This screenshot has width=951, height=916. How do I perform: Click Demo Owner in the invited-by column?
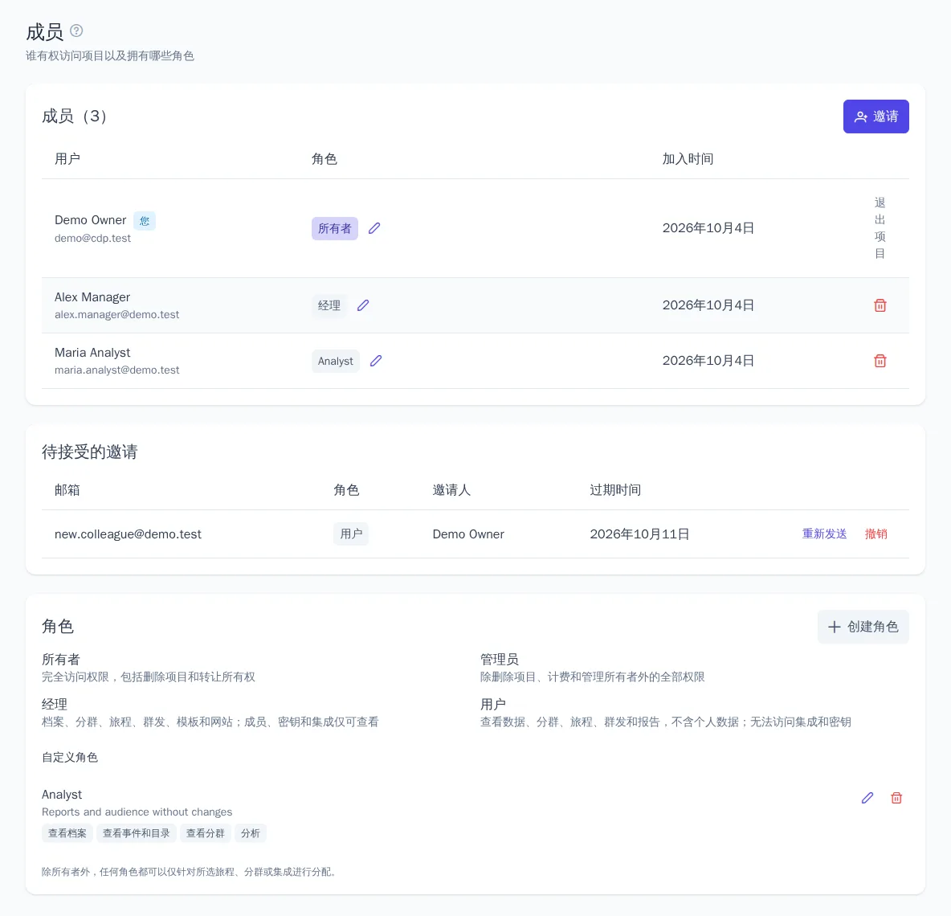coord(468,534)
